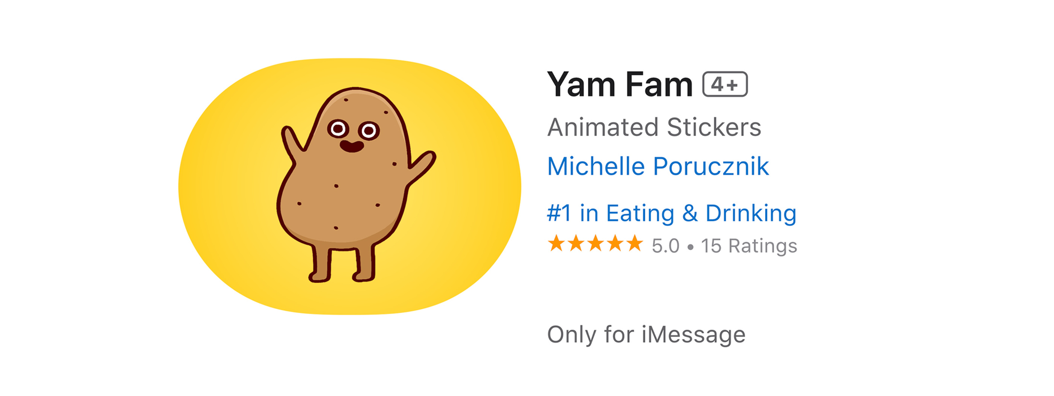Click the second orange rating star
This screenshot has height=396, width=1054.
click(x=576, y=243)
